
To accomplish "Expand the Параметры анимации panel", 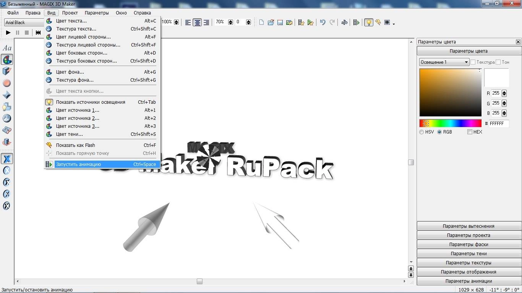I will tap(469, 281).
